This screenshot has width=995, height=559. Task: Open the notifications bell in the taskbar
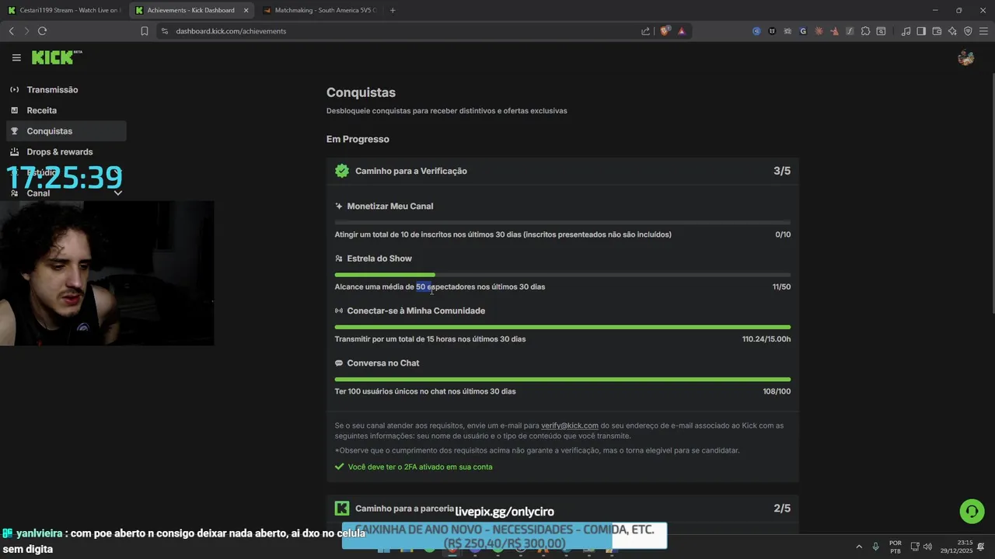point(981,547)
